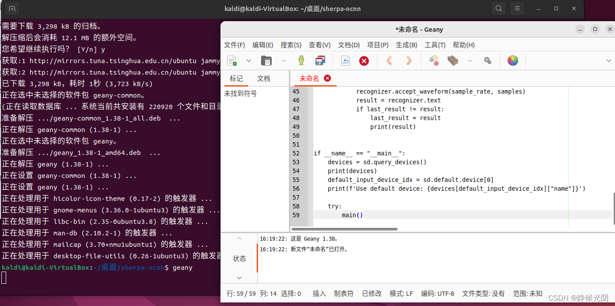Expand the new file template dropdown arrow
Image resolution: width=615 pixels, height=306 pixels.
tap(248, 60)
